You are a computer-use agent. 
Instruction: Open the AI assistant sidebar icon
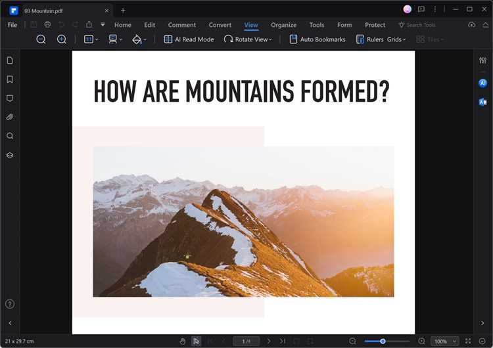[x=482, y=83]
